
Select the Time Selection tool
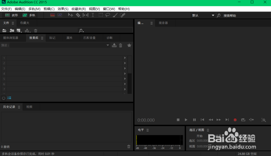point(93,15)
